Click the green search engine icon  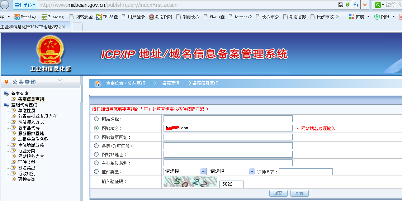378,5
